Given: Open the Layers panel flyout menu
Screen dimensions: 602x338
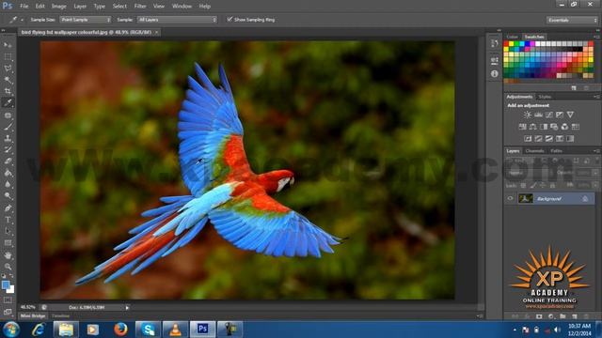Looking at the screenshot, I should click(x=596, y=151).
